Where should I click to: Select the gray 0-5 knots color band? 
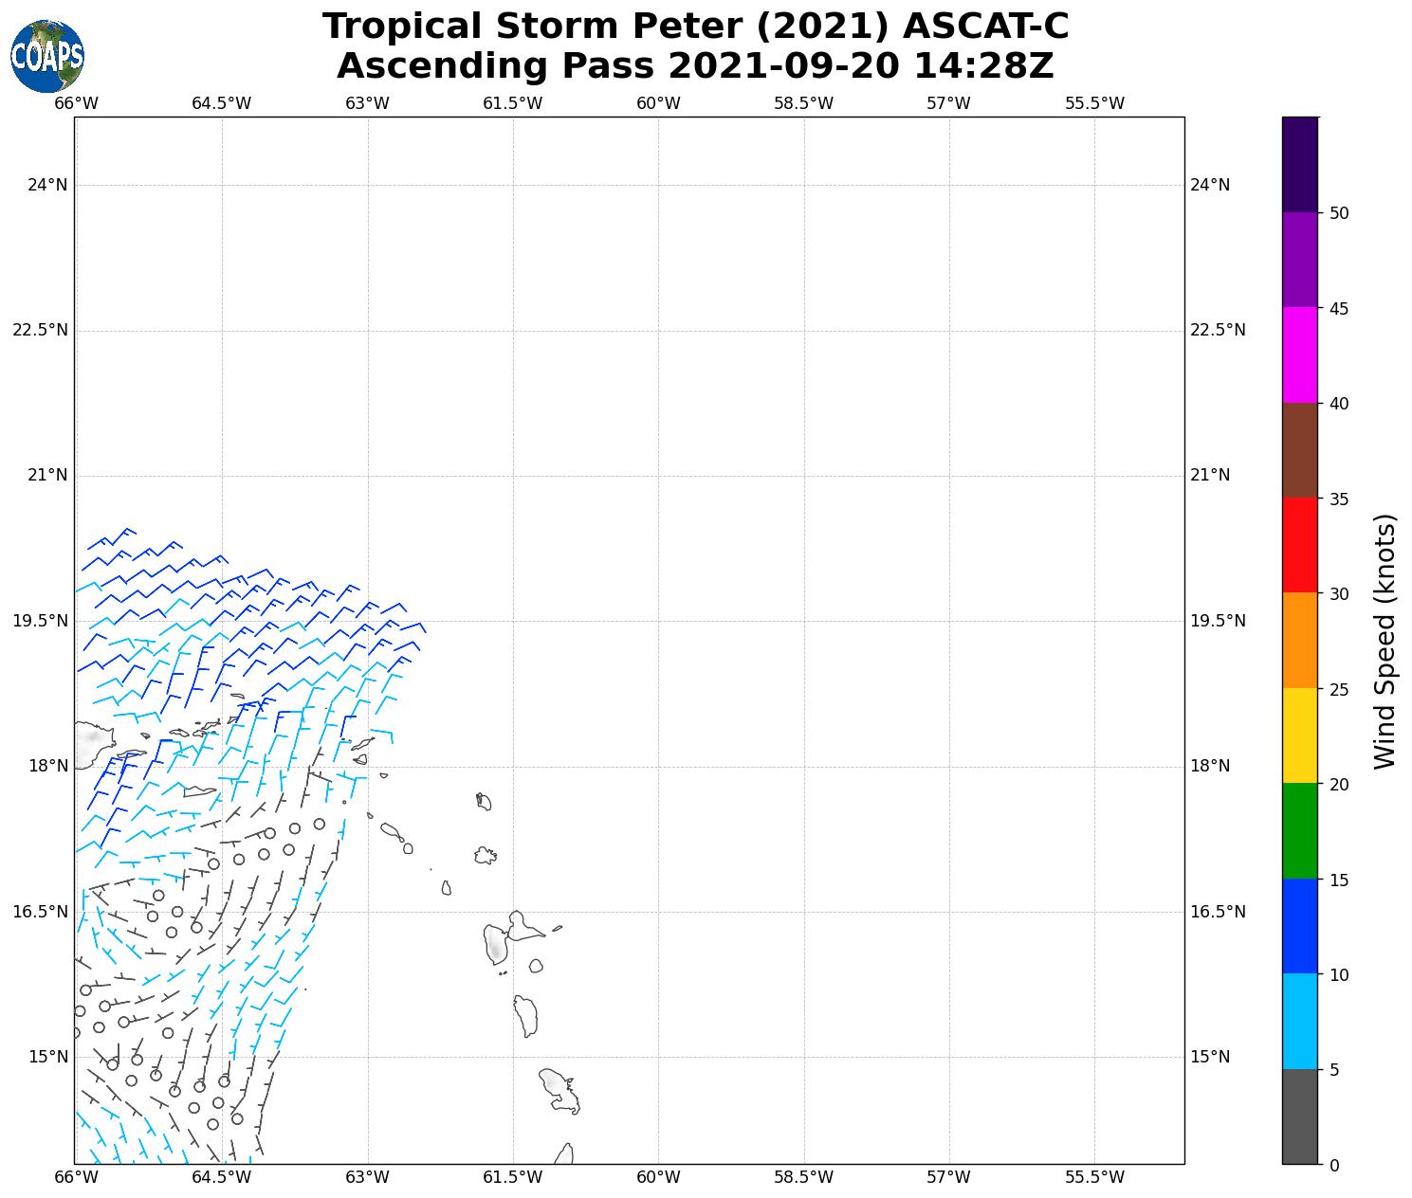[1299, 1116]
